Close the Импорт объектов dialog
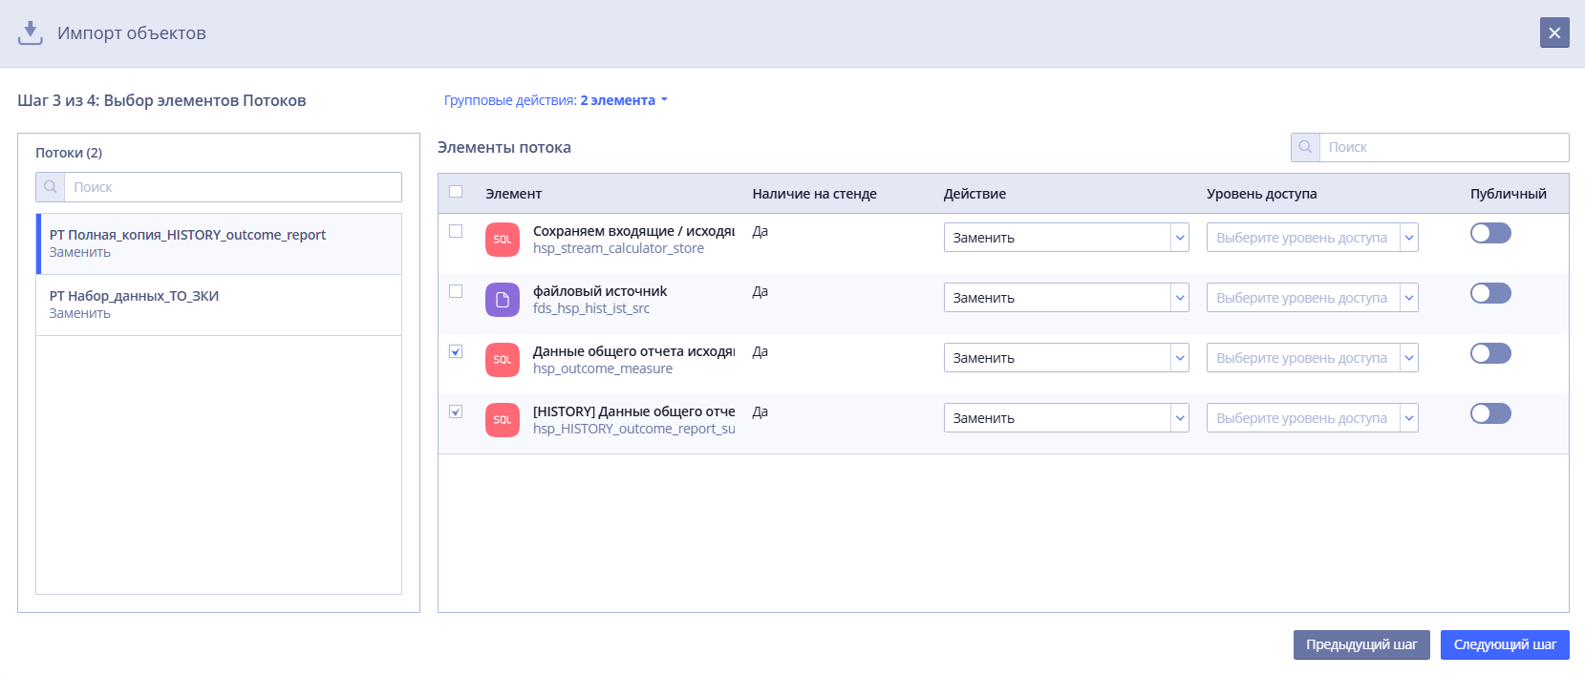The height and width of the screenshot is (674, 1585). pyautogui.click(x=1554, y=32)
